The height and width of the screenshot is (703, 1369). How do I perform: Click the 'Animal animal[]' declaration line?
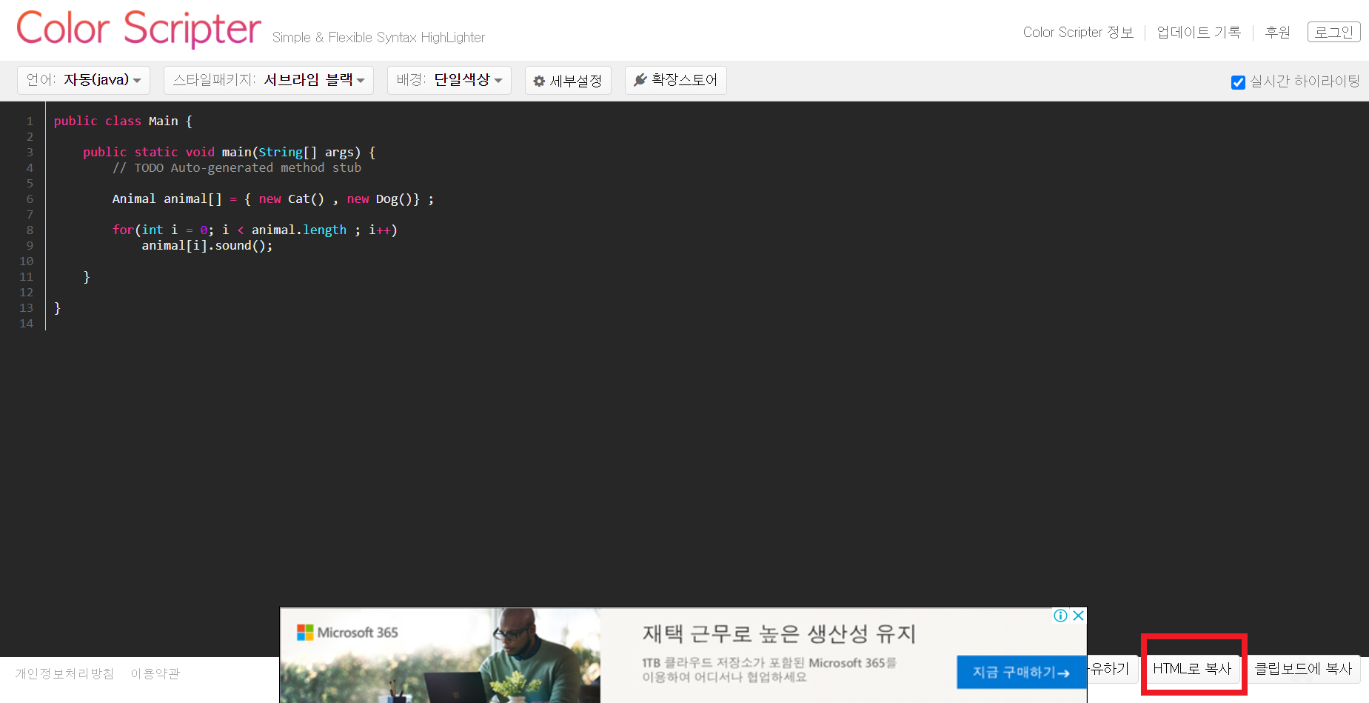pos(273,199)
